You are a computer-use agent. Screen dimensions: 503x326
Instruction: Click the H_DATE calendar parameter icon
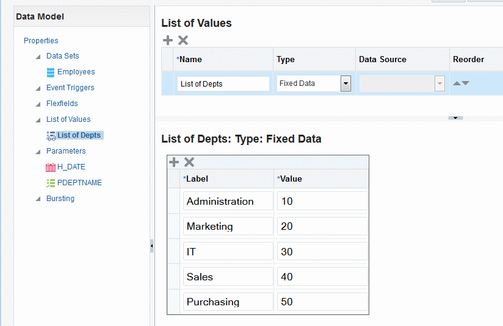pyautogui.click(x=51, y=167)
